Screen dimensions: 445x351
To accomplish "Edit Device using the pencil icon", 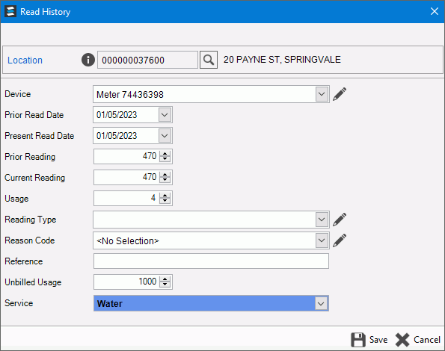I will pyautogui.click(x=340, y=94).
